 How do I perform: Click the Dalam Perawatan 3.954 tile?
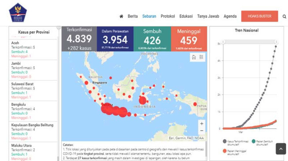115,39
